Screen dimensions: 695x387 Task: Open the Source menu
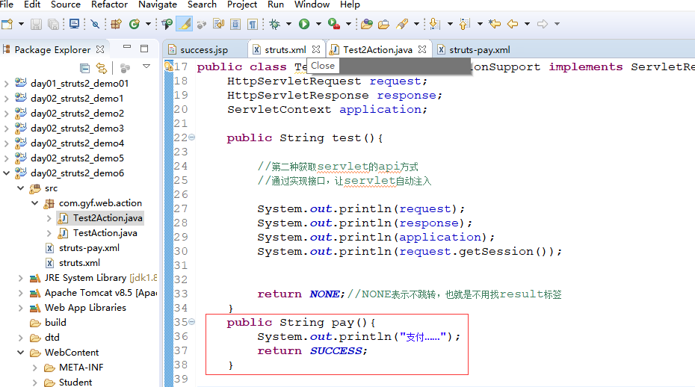point(66,4)
